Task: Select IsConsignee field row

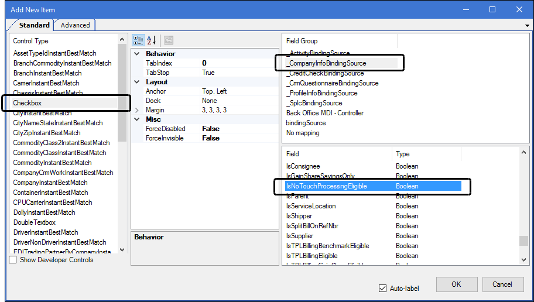Action: [373, 166]
